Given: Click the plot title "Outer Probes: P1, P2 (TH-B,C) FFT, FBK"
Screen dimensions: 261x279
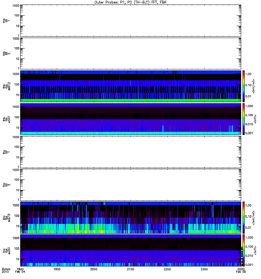Looking at the screenshot, I should pos(130,2).
